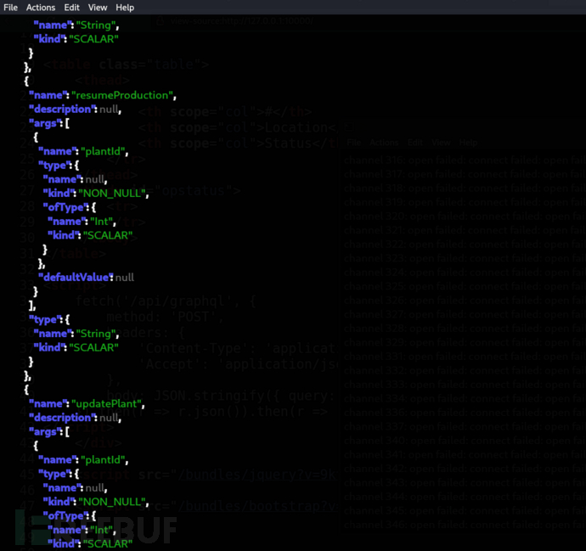
Task: Open the Help menu in the front terminal
Action: tap(125, 8)
